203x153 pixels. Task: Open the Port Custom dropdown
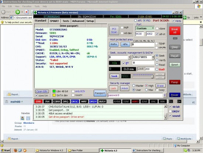(153, 28)
